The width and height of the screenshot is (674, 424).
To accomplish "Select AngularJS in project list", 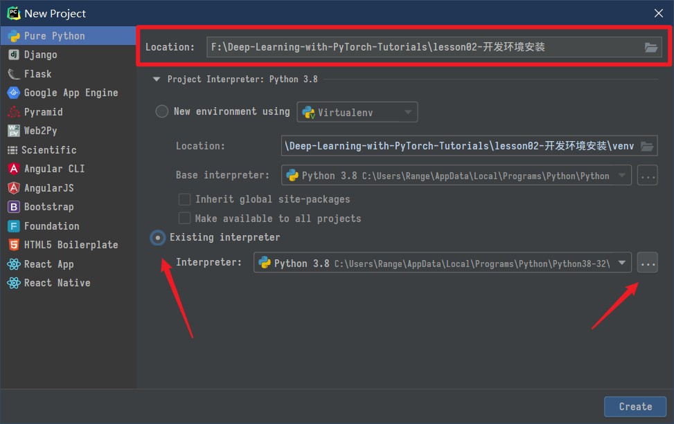I will pyautogui.click(x=69, y=187).
